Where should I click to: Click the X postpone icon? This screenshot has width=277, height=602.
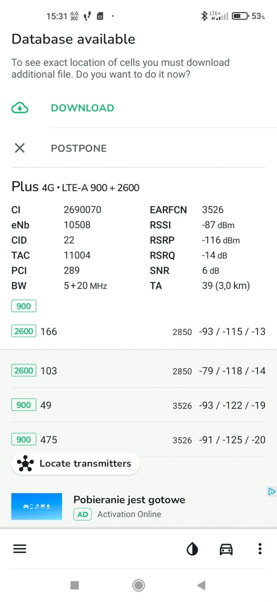20,148
